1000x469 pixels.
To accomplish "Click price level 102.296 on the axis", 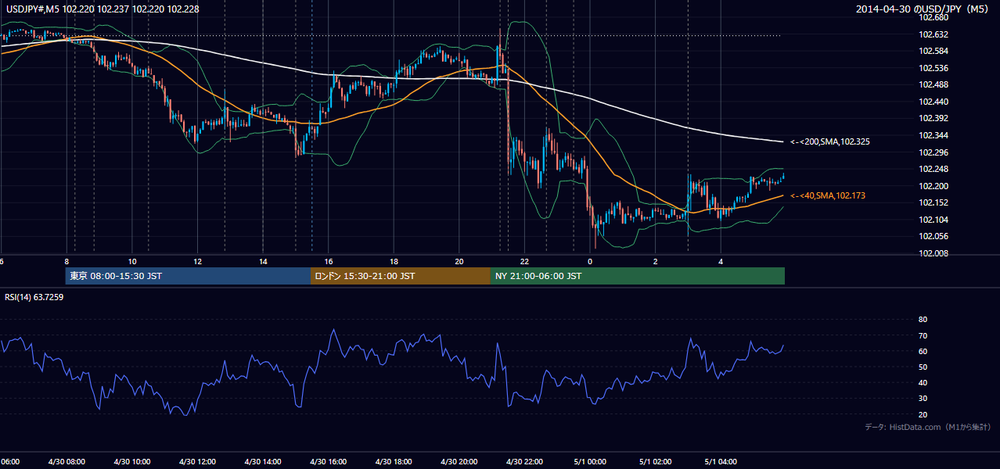I will click(x=933, y=152).
